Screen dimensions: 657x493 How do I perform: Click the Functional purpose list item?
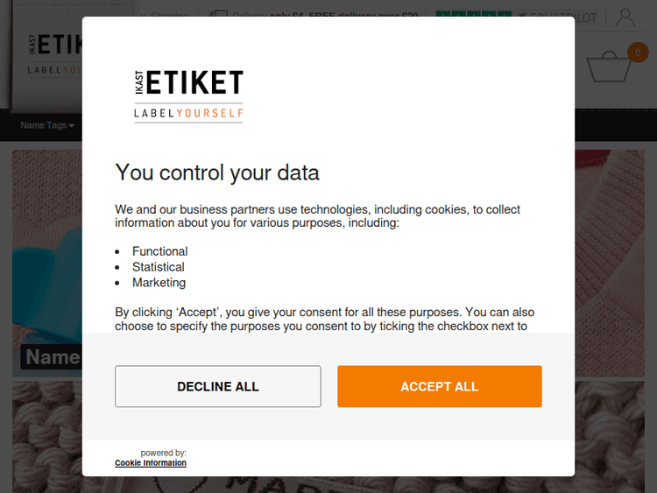159,251
